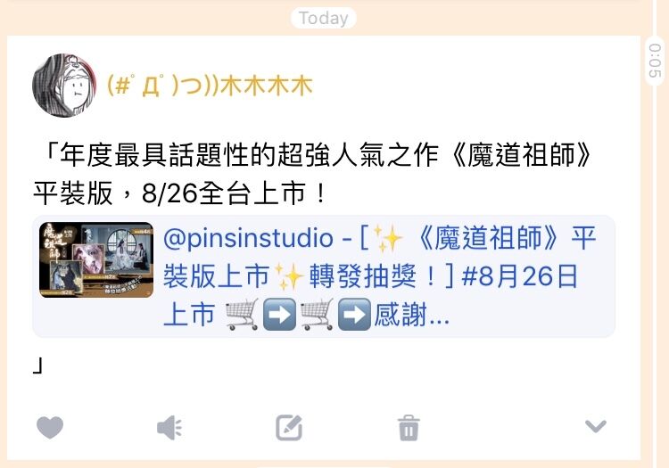Tap the #8月26日 hashtag
The width and height of the screenshot is (669, 468).
point(520,276)
